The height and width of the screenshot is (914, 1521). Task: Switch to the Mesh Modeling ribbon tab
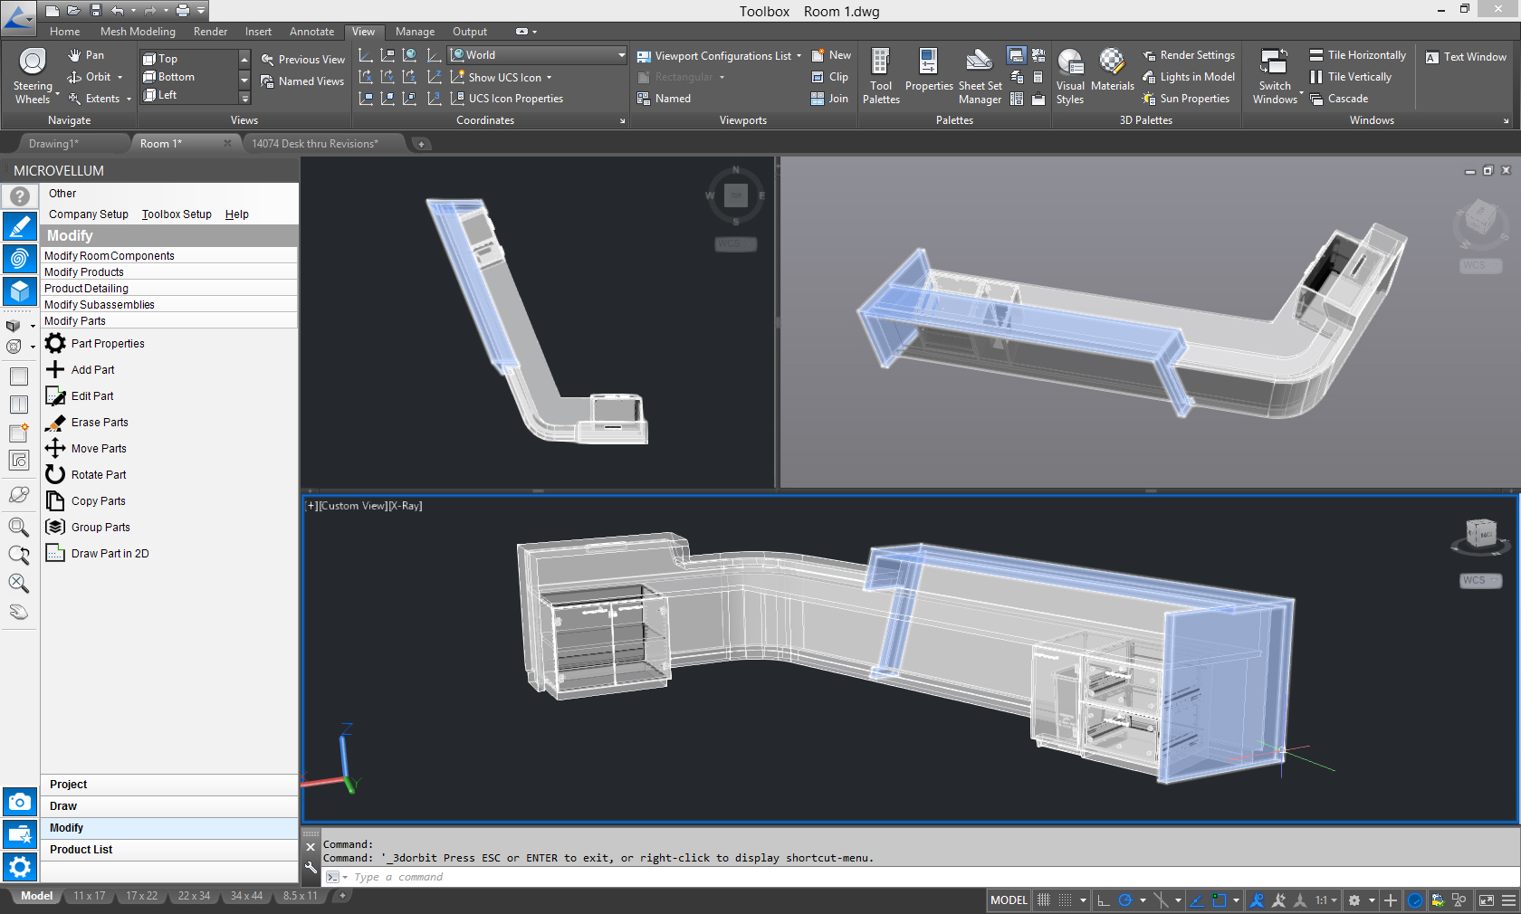[138, 32]
